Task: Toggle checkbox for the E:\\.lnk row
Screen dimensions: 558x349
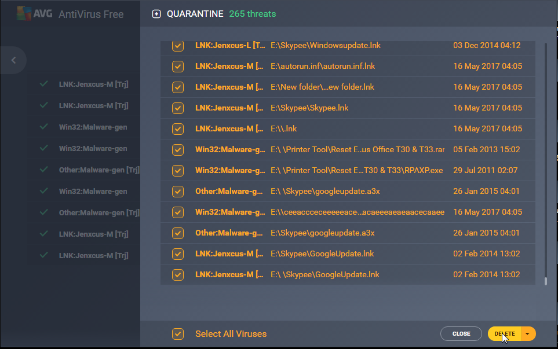Action: [x=177, y=128]
